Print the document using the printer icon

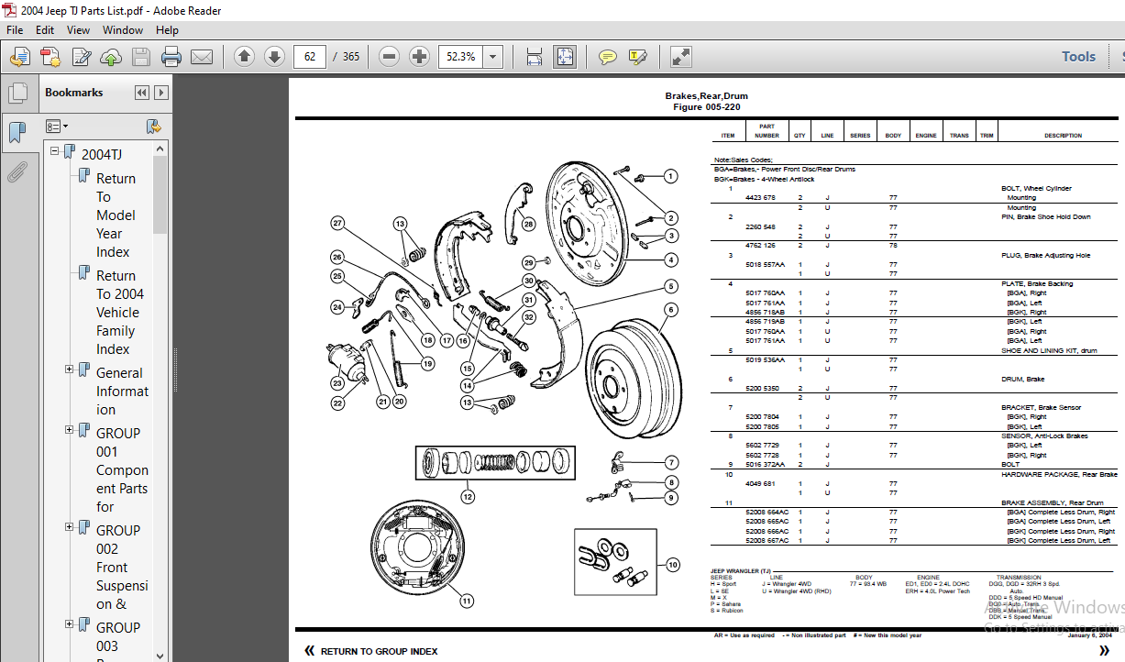(171, 57)
